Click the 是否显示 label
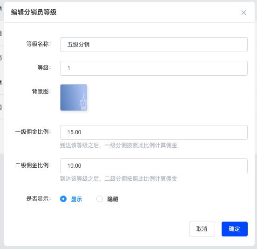257x249 pixels. (39, 199)
